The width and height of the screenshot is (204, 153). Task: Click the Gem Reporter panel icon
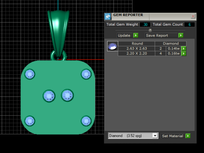tap(108, 17)
